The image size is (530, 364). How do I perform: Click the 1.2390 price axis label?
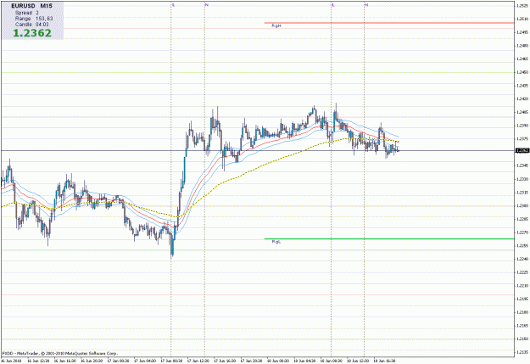click(x=522, y=126)
